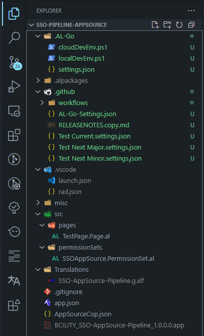The height and width of the screenshot is (336, 204).
Task: Open the smiling face view icon
Action: pyautogui.click(x=14, y=231)
